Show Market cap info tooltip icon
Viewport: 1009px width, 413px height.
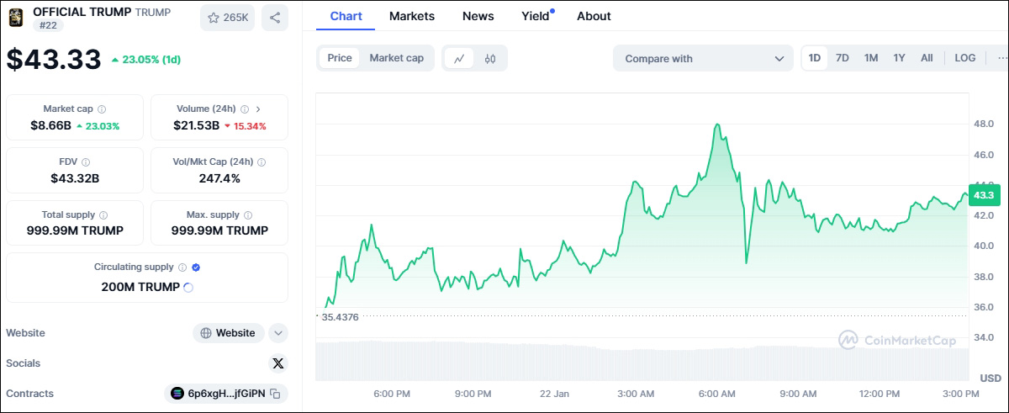(x=102, y=109)
